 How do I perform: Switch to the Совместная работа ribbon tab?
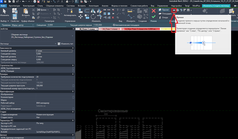coord(139,6)
